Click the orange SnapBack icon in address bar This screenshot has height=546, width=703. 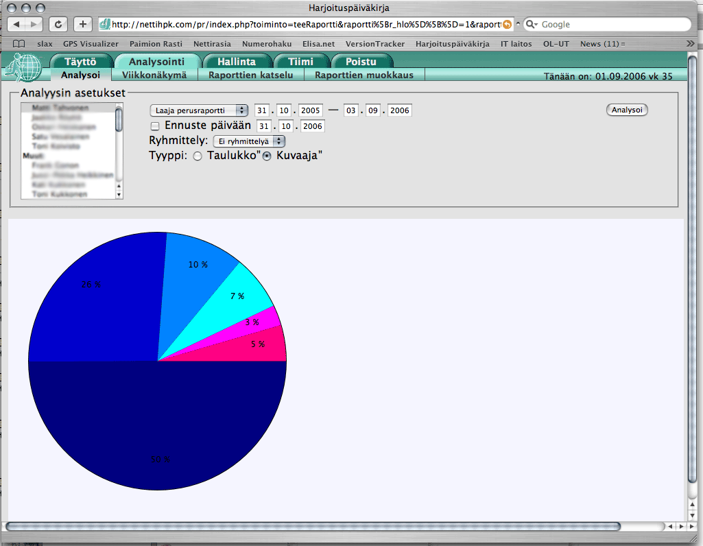click(507, 25)
